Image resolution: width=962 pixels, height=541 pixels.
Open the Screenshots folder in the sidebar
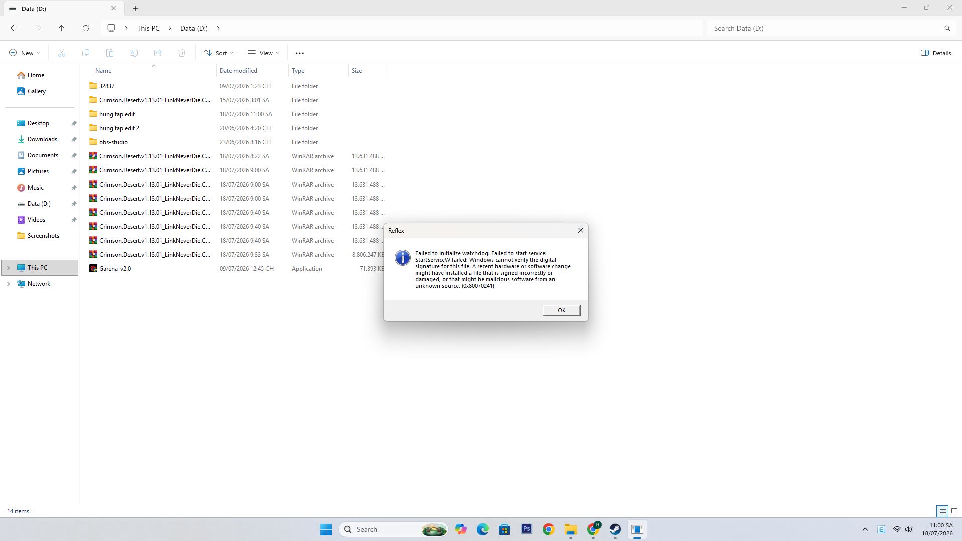[43, 236]
